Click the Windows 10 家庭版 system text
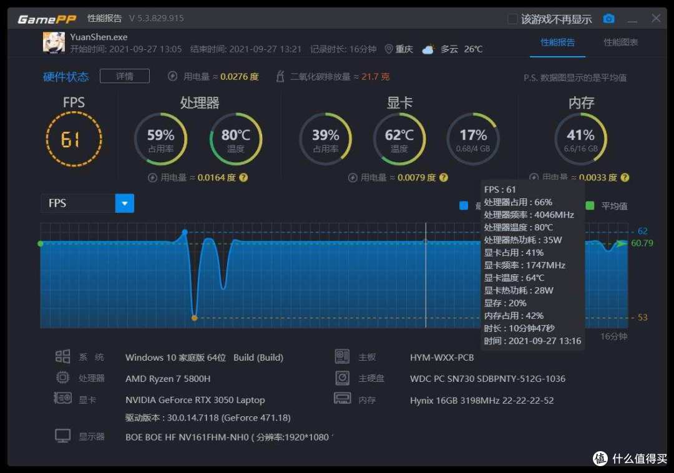The height and width of the screenshot is (473, 674). coord(204,358)
